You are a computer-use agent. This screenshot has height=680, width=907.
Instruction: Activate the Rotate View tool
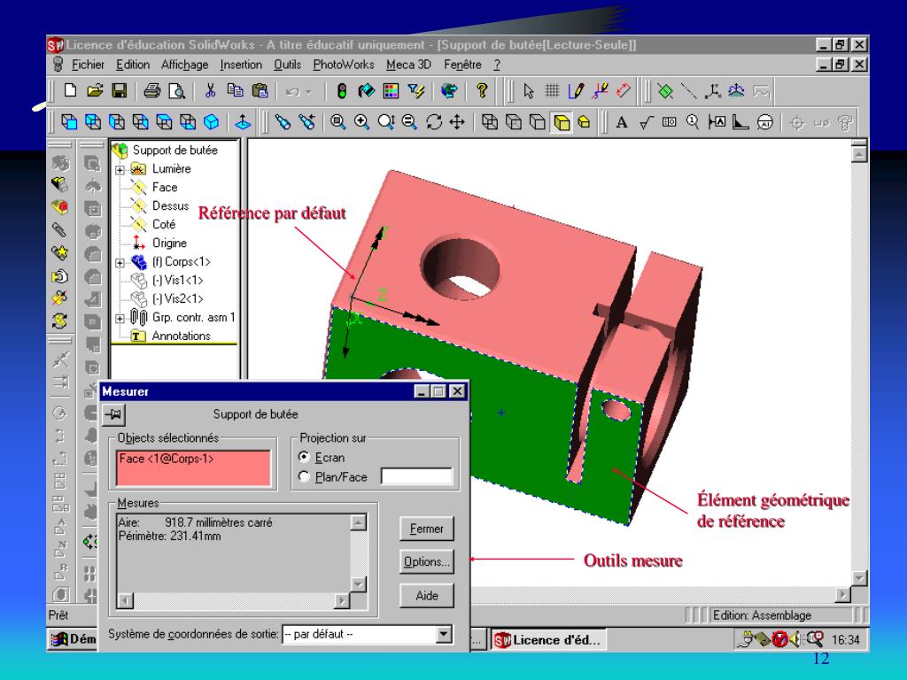coord(434,122)
